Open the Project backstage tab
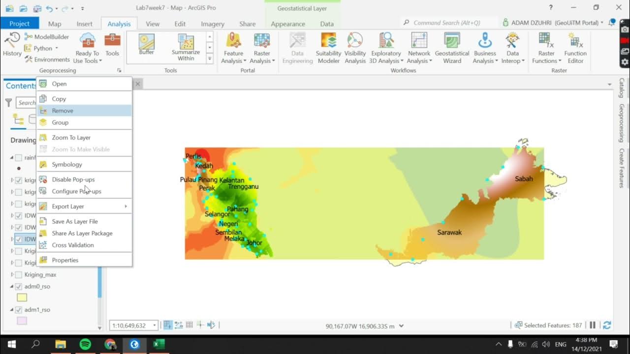The width and height of the screenshot is (630, 354). (20, 24)
